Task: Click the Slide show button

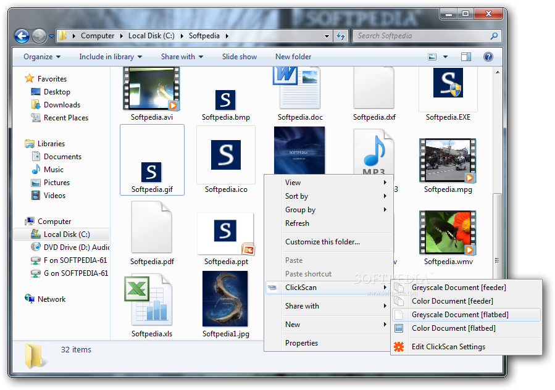Action: tap(240, 57)
